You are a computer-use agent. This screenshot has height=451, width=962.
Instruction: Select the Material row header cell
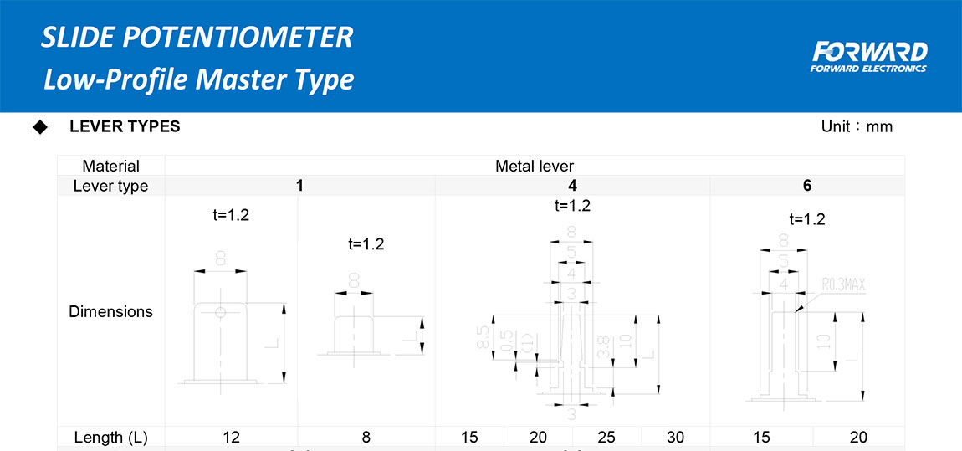(x=110, y=166)
